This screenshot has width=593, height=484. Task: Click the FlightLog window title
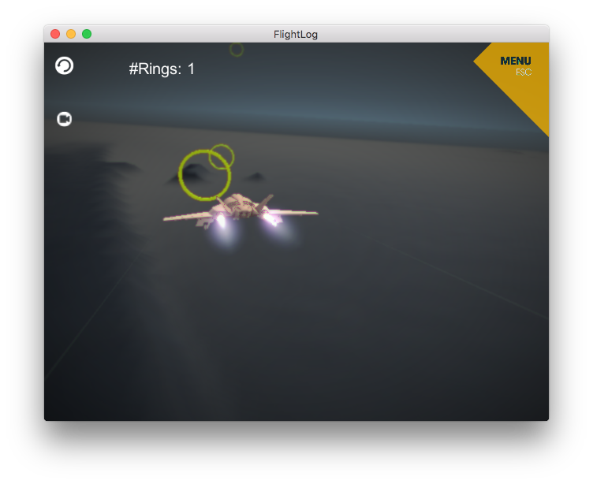coord(296,35)
